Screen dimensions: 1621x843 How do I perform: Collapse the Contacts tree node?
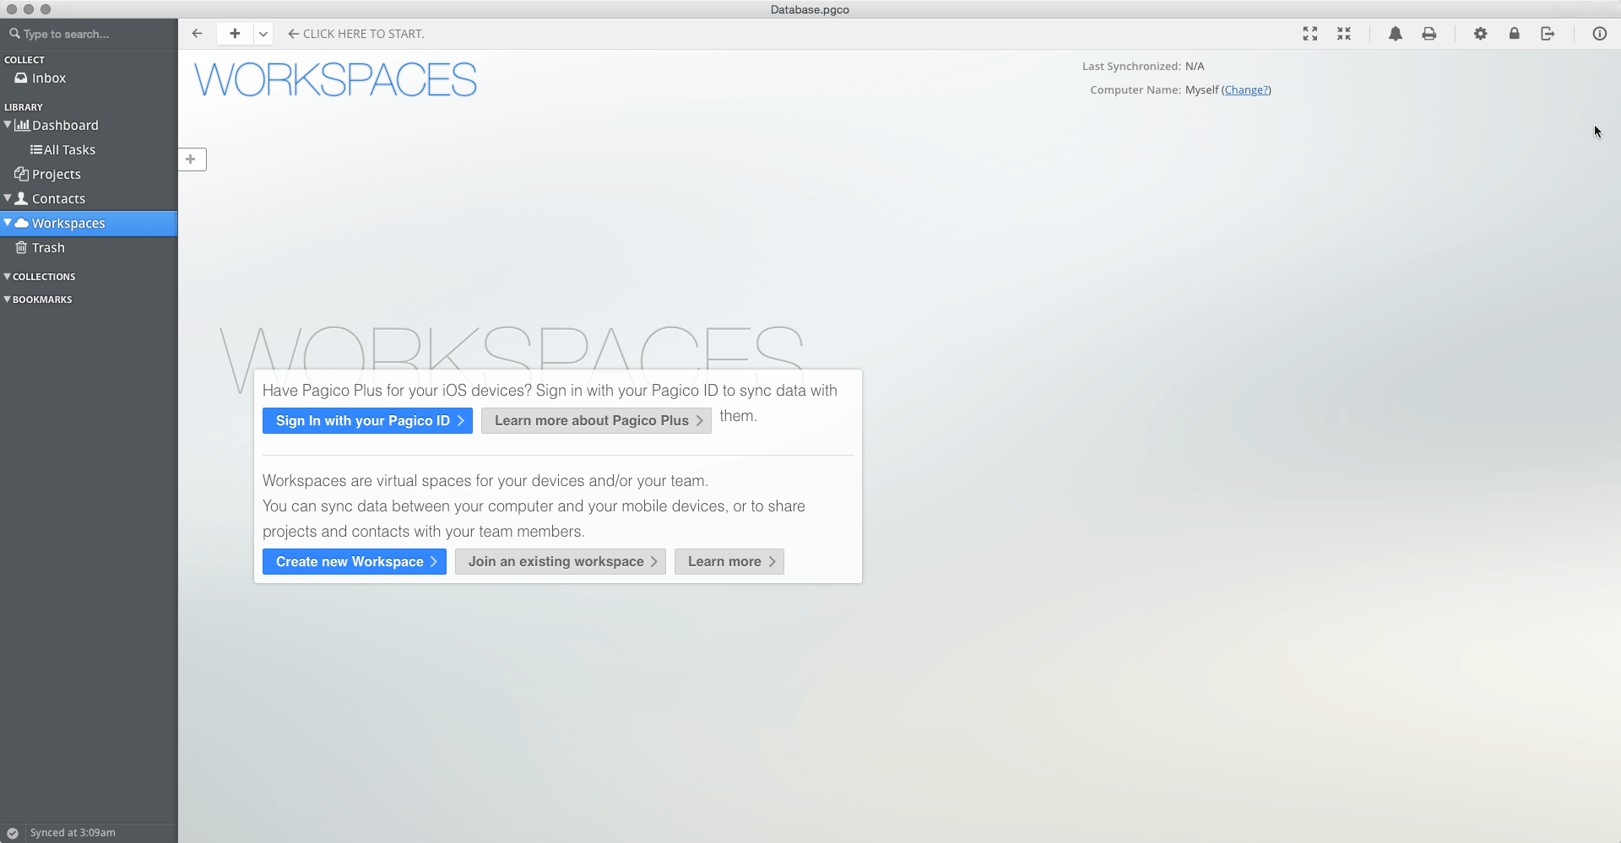pos(8,198)
